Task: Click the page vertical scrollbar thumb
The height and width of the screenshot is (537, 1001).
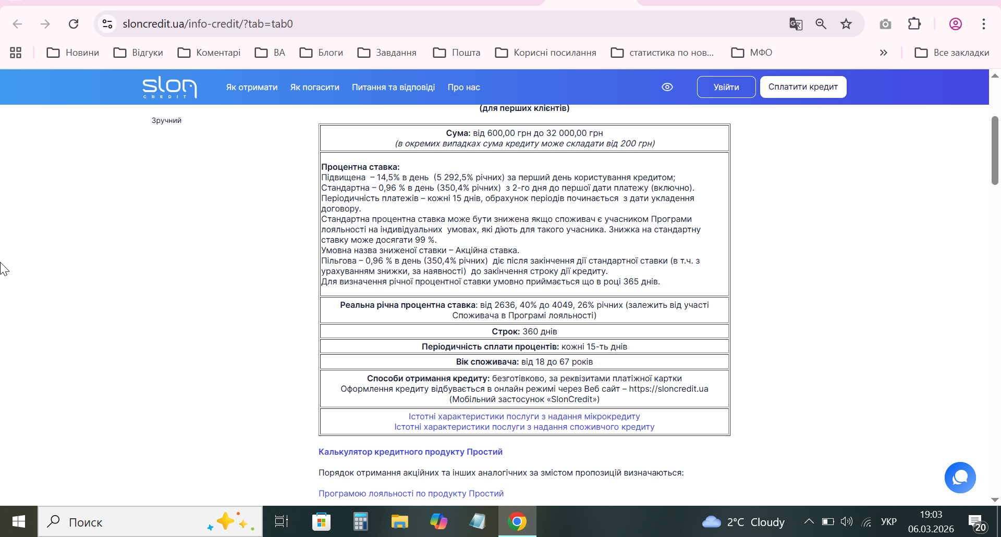Action: coord(995,151)
